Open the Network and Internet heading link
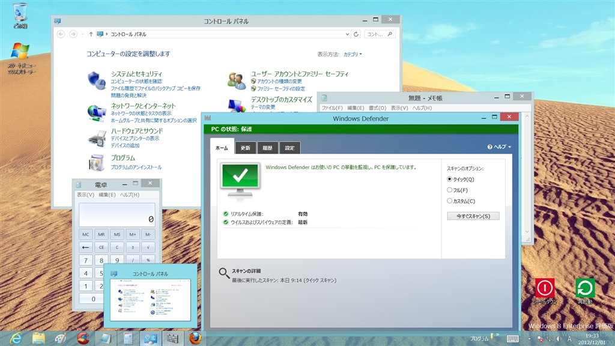The width and height of the screenshot is (615, 346). coord(143,106)
